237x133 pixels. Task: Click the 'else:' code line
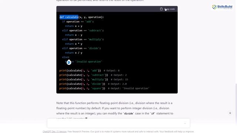[x=66, y=57]
